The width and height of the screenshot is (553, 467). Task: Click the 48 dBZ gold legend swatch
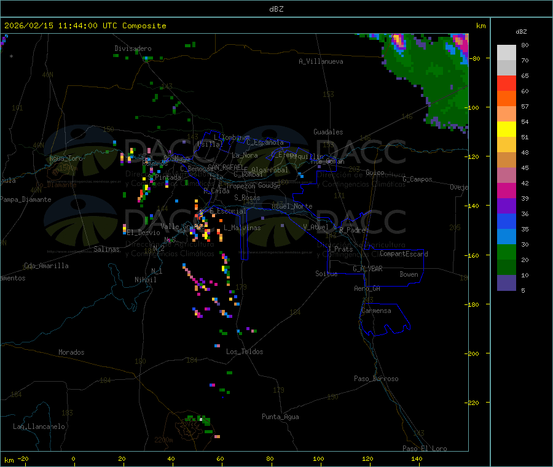(x=506, y=160)
